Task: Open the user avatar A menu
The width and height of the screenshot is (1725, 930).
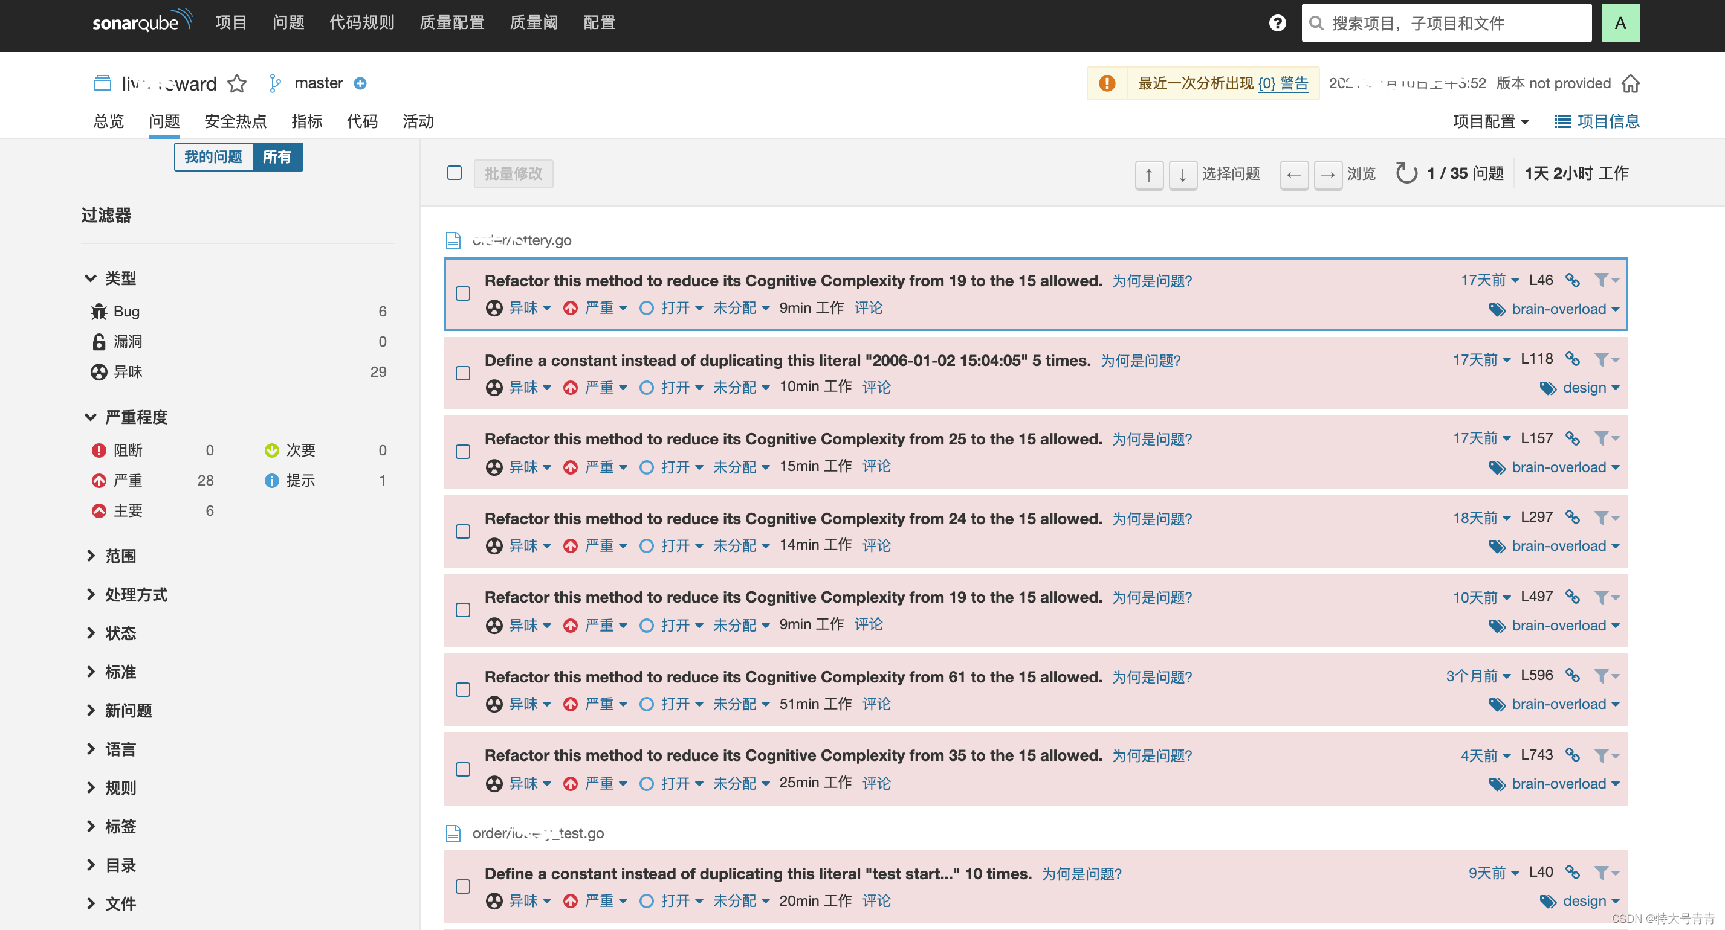Action: [1620, 24]
